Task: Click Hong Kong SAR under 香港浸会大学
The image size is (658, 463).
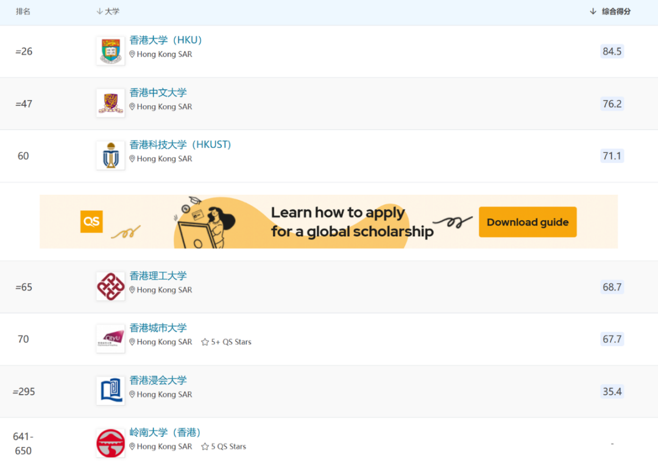Action: click(x=164, y=394)
